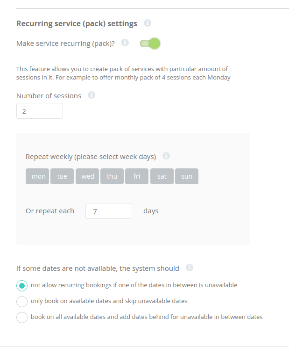The width and height of the screenshot is (289, 355).
Task: Toggle the Make service recurring switch
Action: coord(150,43)
